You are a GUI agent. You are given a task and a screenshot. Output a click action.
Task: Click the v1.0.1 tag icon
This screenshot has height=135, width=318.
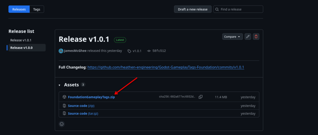(x=129, y=51)
